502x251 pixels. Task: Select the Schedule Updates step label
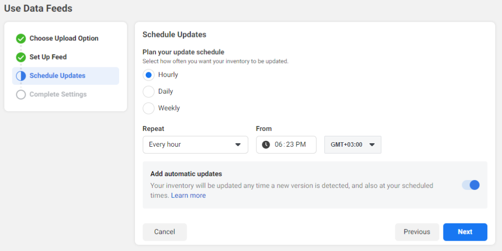[58, 76]
